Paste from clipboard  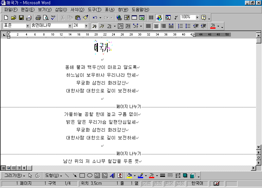(x=78, y=18)
